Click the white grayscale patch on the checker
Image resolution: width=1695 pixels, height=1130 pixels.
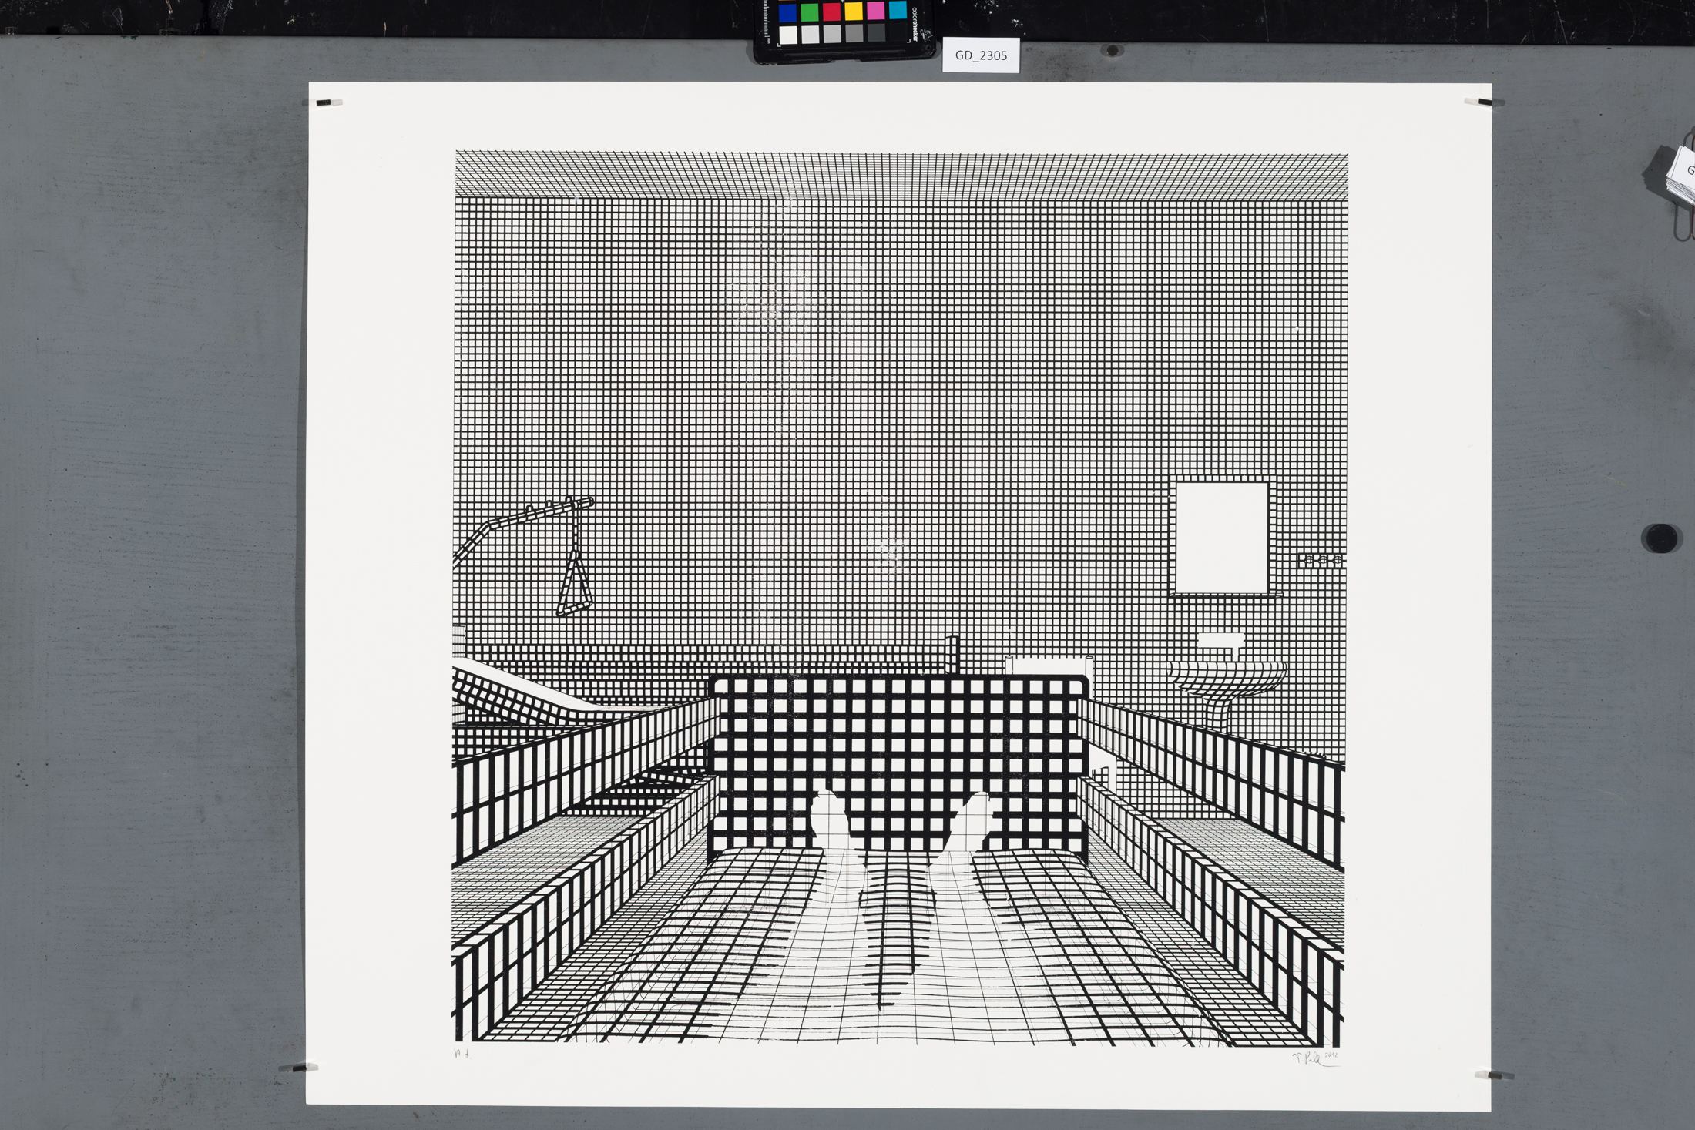tap(787, 35)
